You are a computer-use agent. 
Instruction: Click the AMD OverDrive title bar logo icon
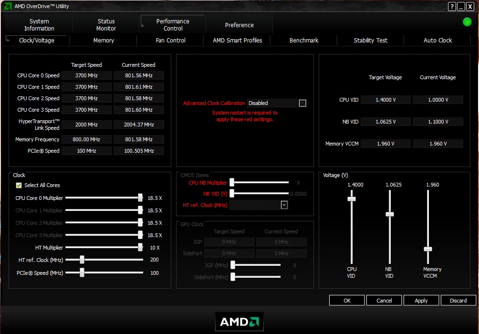(x=7, y=6)
